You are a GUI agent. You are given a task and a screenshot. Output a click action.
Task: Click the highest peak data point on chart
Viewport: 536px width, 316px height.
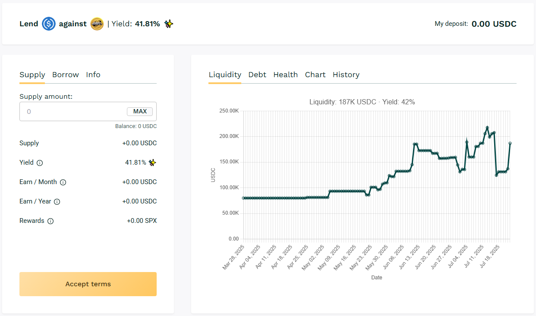(x=487, y=128)
